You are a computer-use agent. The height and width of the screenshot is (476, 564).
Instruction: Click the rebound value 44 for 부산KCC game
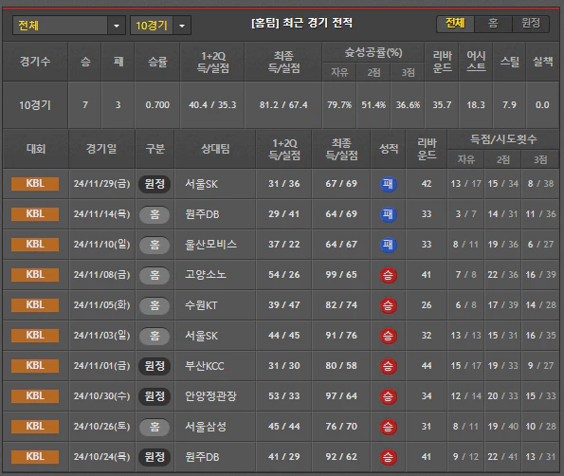[x=427, y=366]
